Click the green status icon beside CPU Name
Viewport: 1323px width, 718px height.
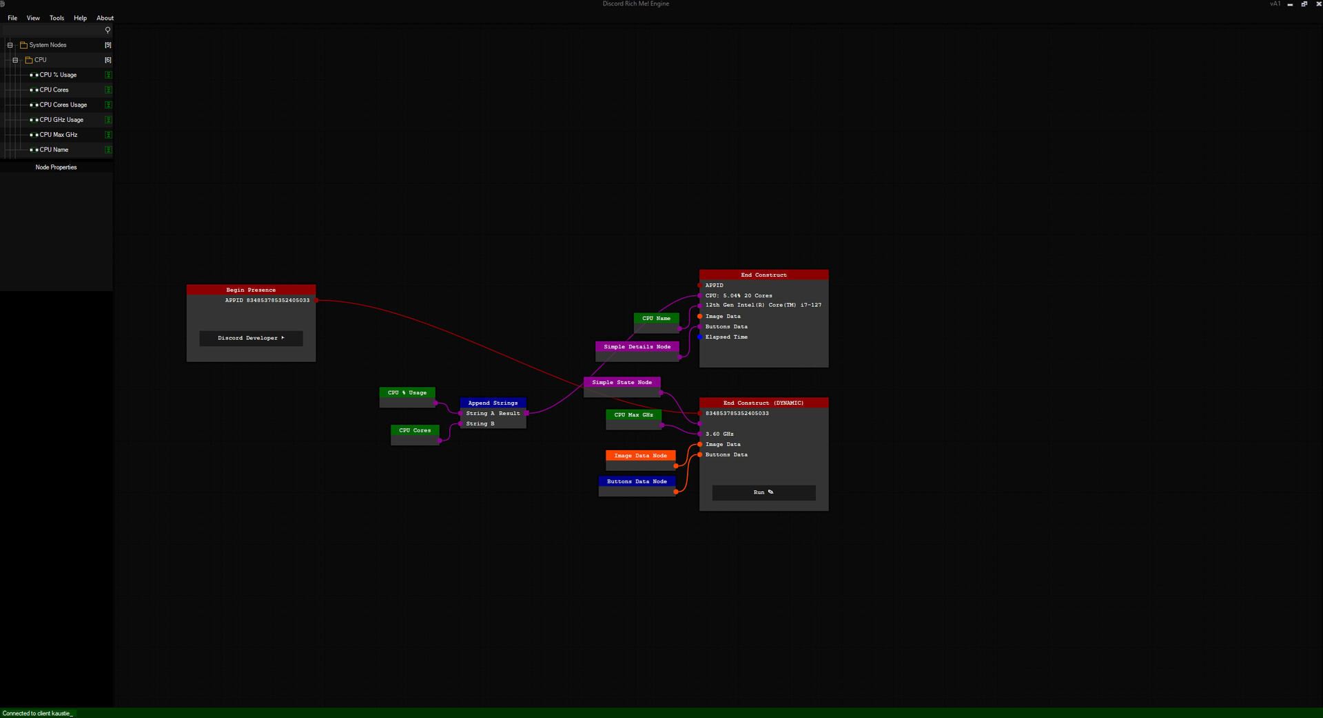tap(108, 149)
